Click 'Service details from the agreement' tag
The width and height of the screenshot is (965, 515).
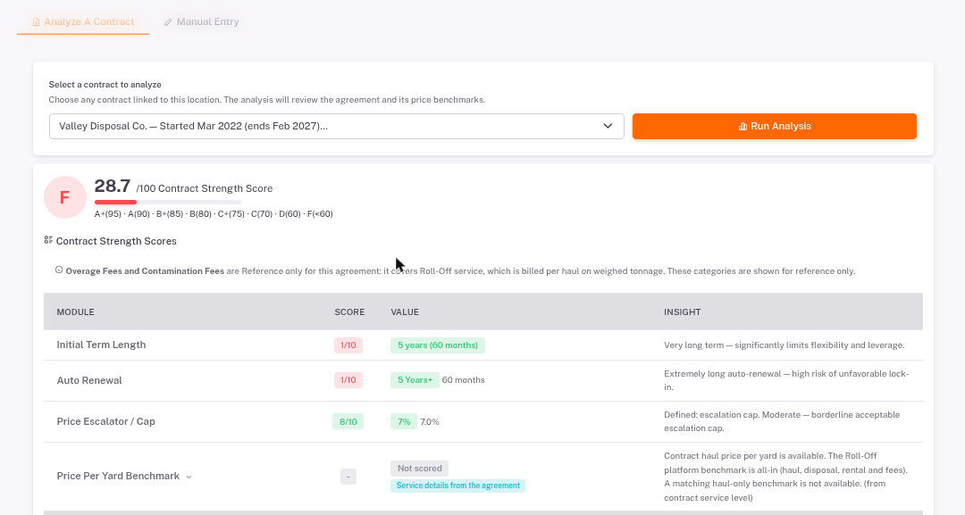tap(457, 486)
